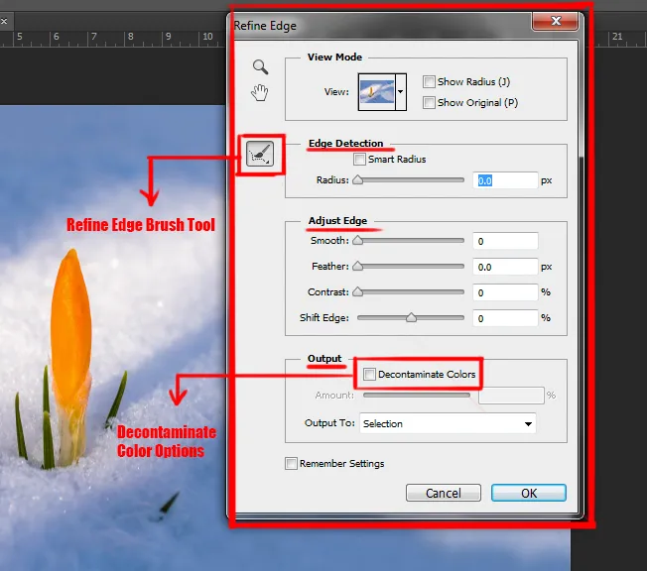Screen dimensions: 647x571
Task: Confirm with the OK button
Action: tap(529, 493)
